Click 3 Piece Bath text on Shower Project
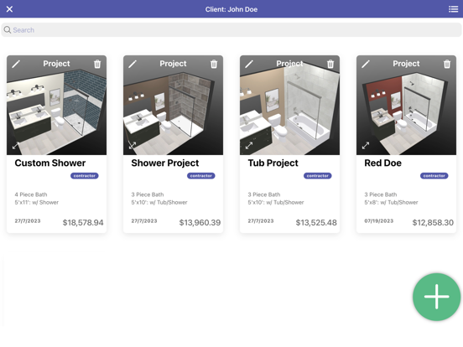This screenshot has width=463, height=347. pos(148,194)
